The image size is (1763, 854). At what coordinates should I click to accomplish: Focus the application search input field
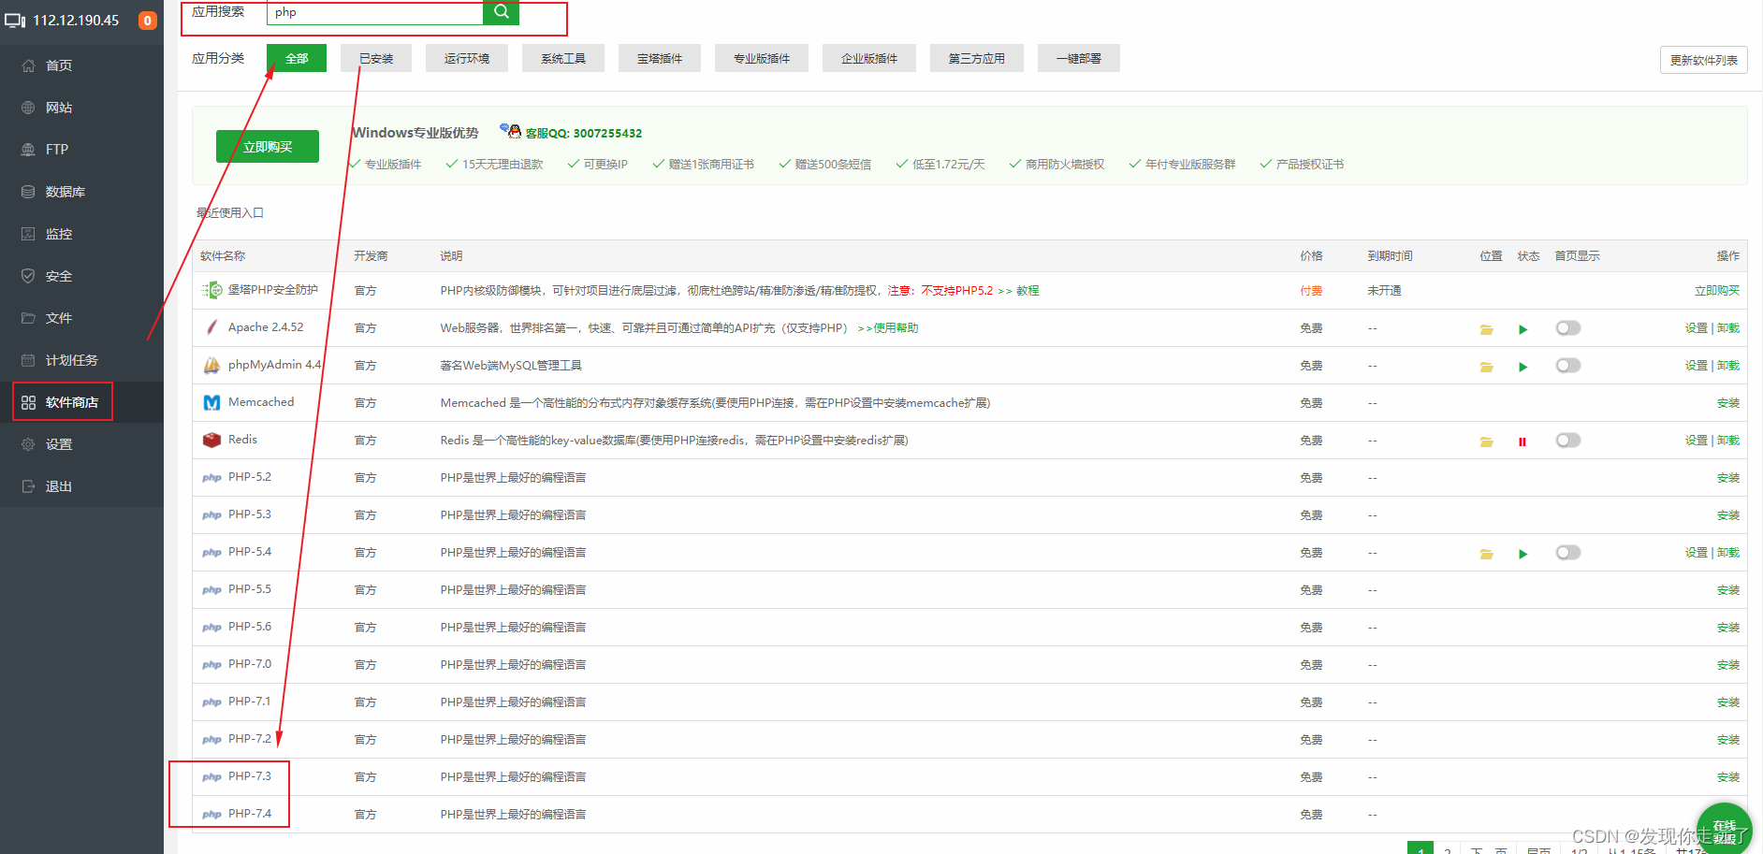374,12
